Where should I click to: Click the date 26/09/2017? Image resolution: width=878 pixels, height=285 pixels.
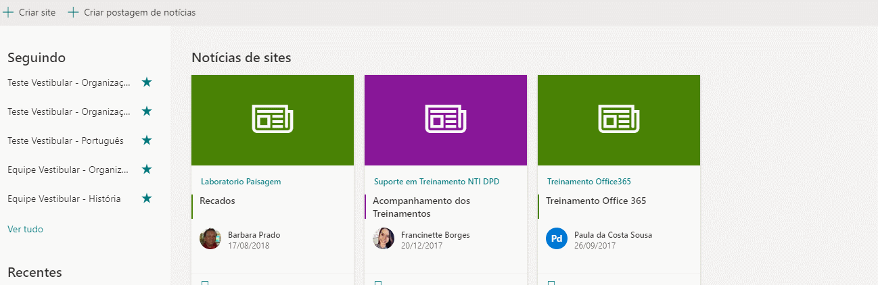[x=595, y=245]
